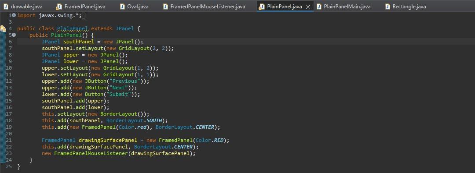Click the file icon on PlainPanel.java tab

[x=261, y=6]
